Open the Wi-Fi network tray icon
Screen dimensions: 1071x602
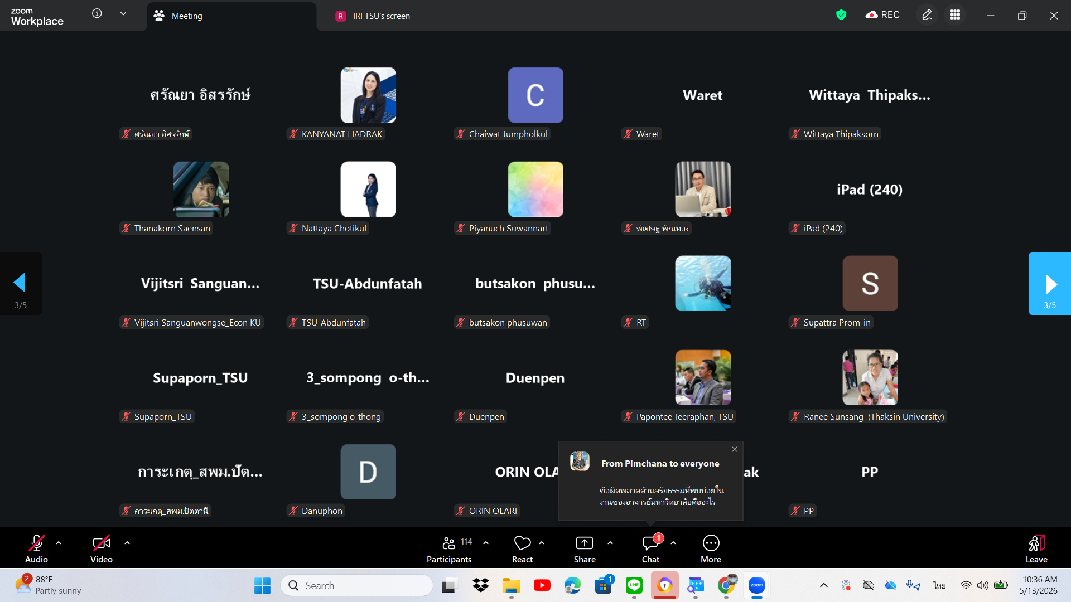[966, 586]
